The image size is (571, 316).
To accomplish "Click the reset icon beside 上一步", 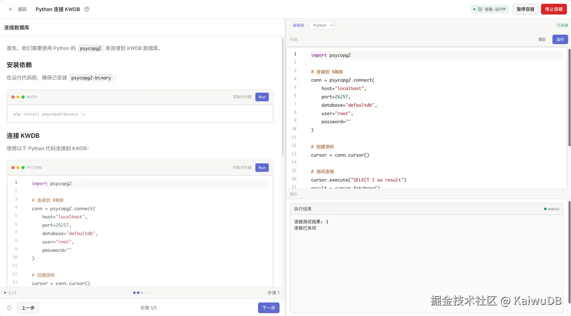I will [x=9, y=308].
